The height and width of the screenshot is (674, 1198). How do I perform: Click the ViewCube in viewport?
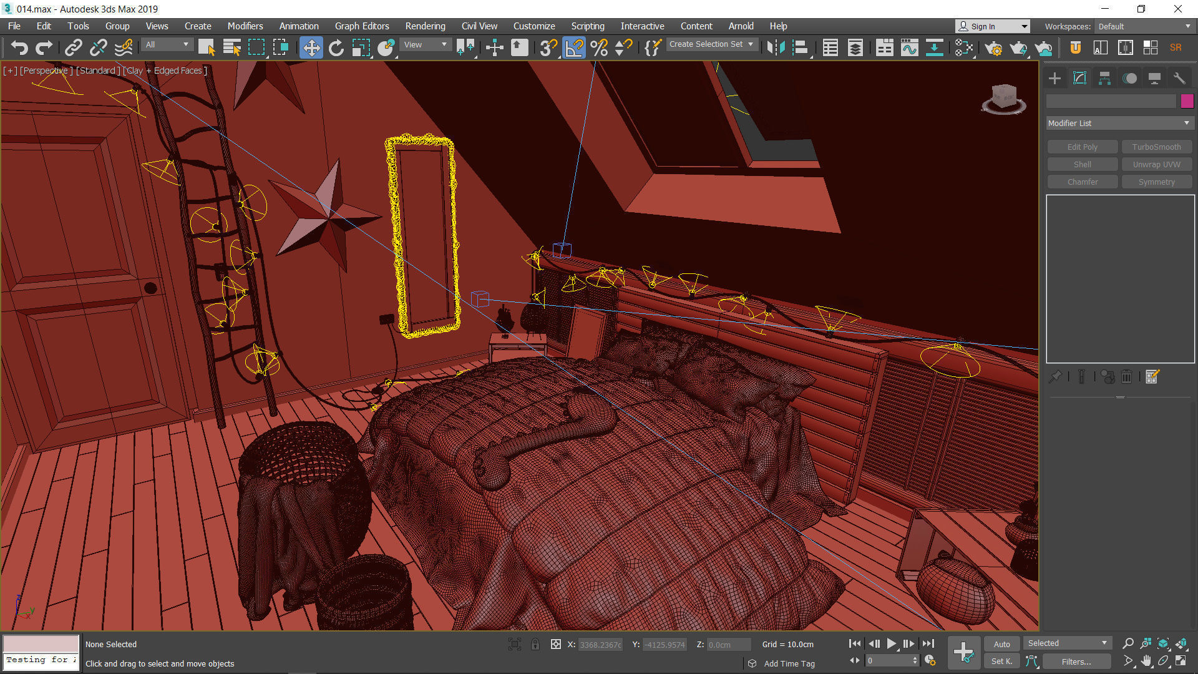pyautogui.click(x=1003, y=99)
